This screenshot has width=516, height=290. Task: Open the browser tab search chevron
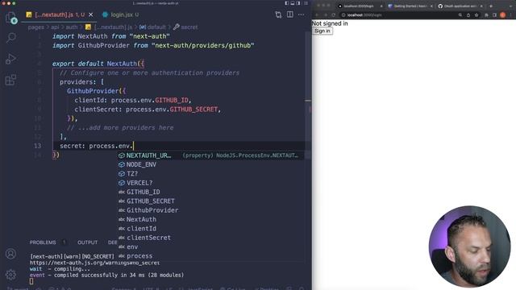510,6
